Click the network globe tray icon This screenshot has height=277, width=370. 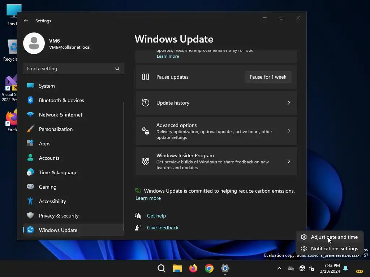click(302, 268)
